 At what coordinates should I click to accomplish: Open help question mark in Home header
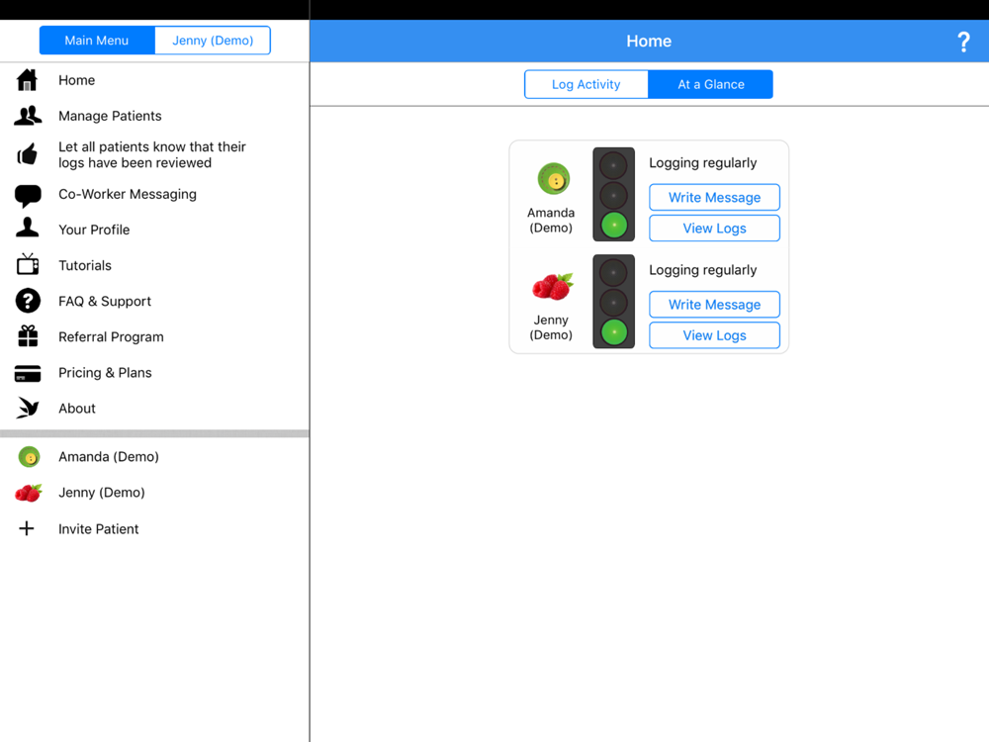click(963, 42)
